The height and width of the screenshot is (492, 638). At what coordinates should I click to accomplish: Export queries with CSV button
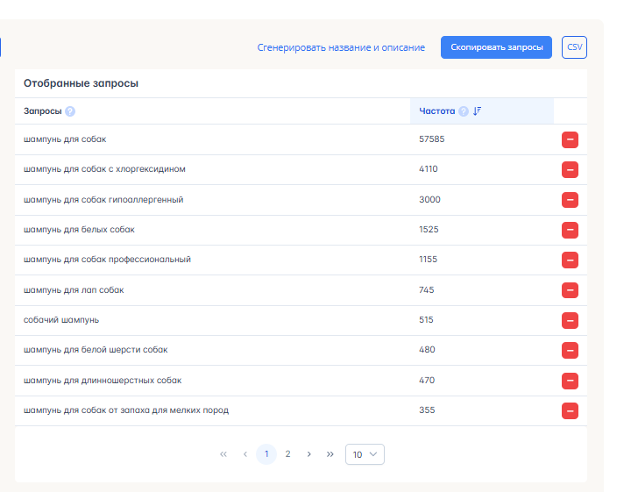[x=574, y=47]
